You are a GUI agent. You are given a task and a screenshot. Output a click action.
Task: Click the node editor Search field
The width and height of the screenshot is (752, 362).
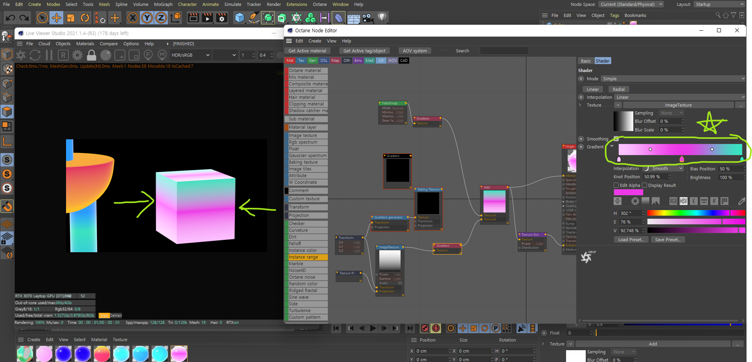tap(504, 51)
